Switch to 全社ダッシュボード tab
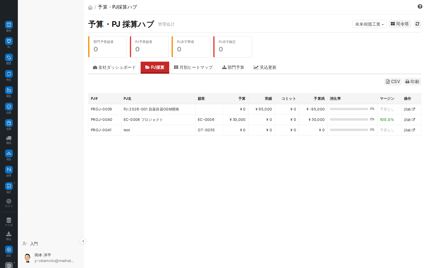This screenshot has height=268, width=429. [x=114, y=68]
